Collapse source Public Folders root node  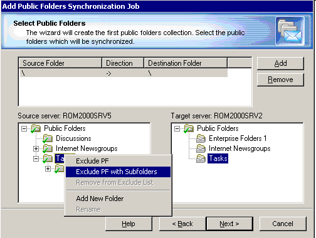(x=24, y=128)
